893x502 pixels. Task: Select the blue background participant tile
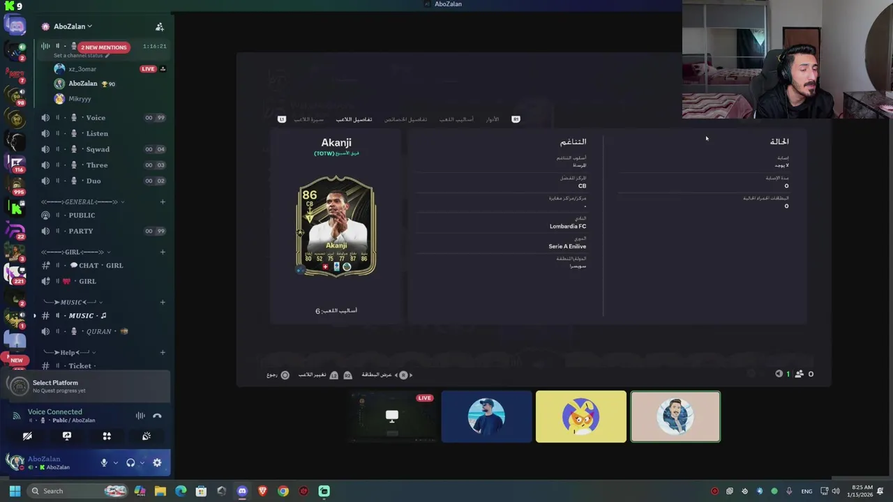click(x=486, y=417)
